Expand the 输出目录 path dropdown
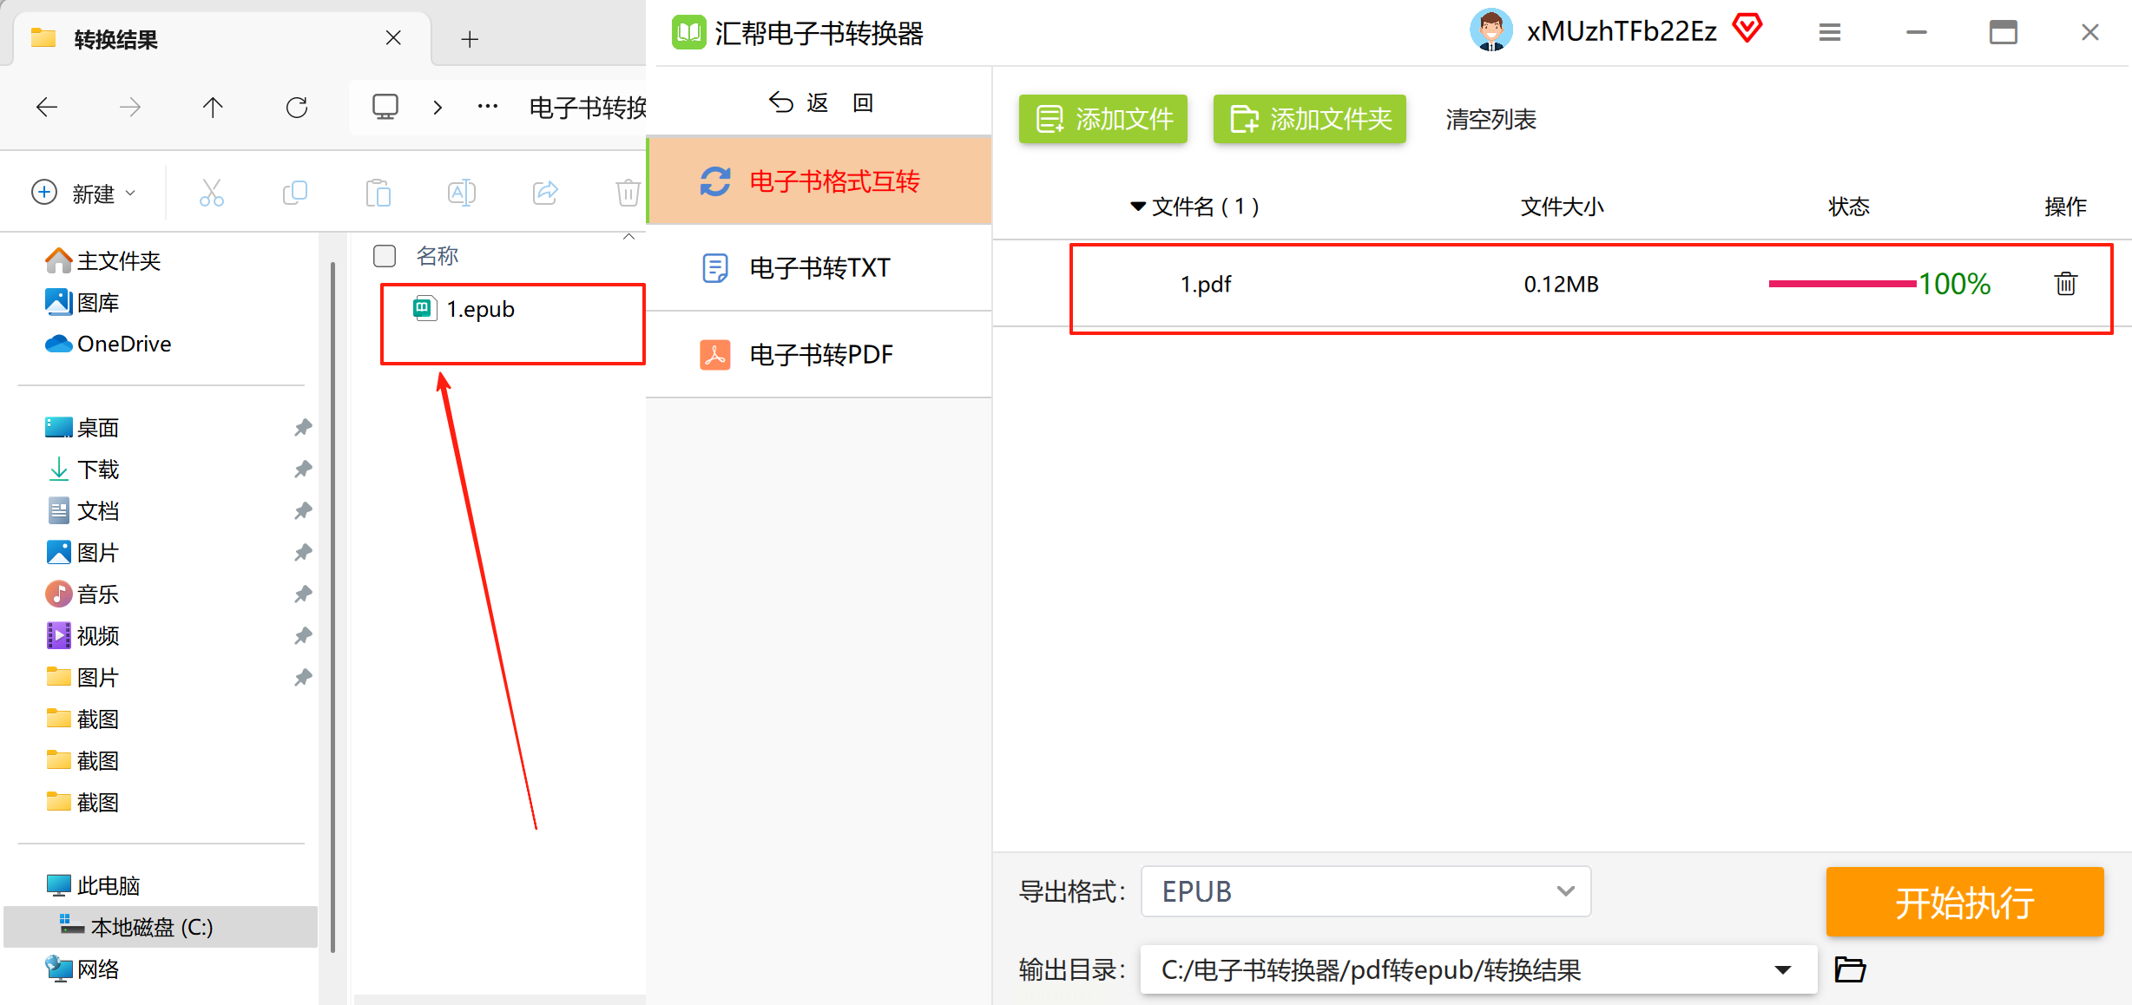This screenshot has width=2132, height=1005. (x=1782, y=969)
